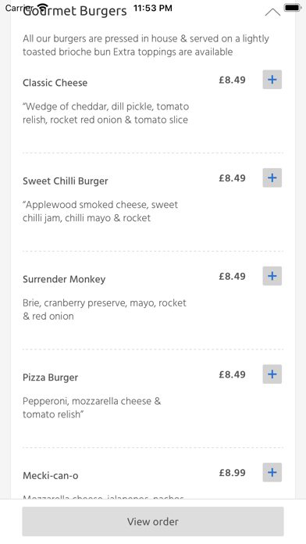Tap the Mecki-can-o £8.99 price

pyautogui.click(x=232, y=473)
